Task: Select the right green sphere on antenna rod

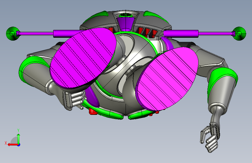Action: [239, 34]
